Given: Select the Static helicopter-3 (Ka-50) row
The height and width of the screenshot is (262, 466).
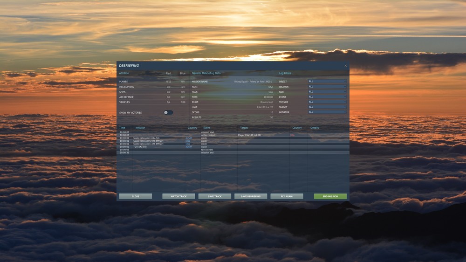Looking at the screenshot, I should point(233,138).
